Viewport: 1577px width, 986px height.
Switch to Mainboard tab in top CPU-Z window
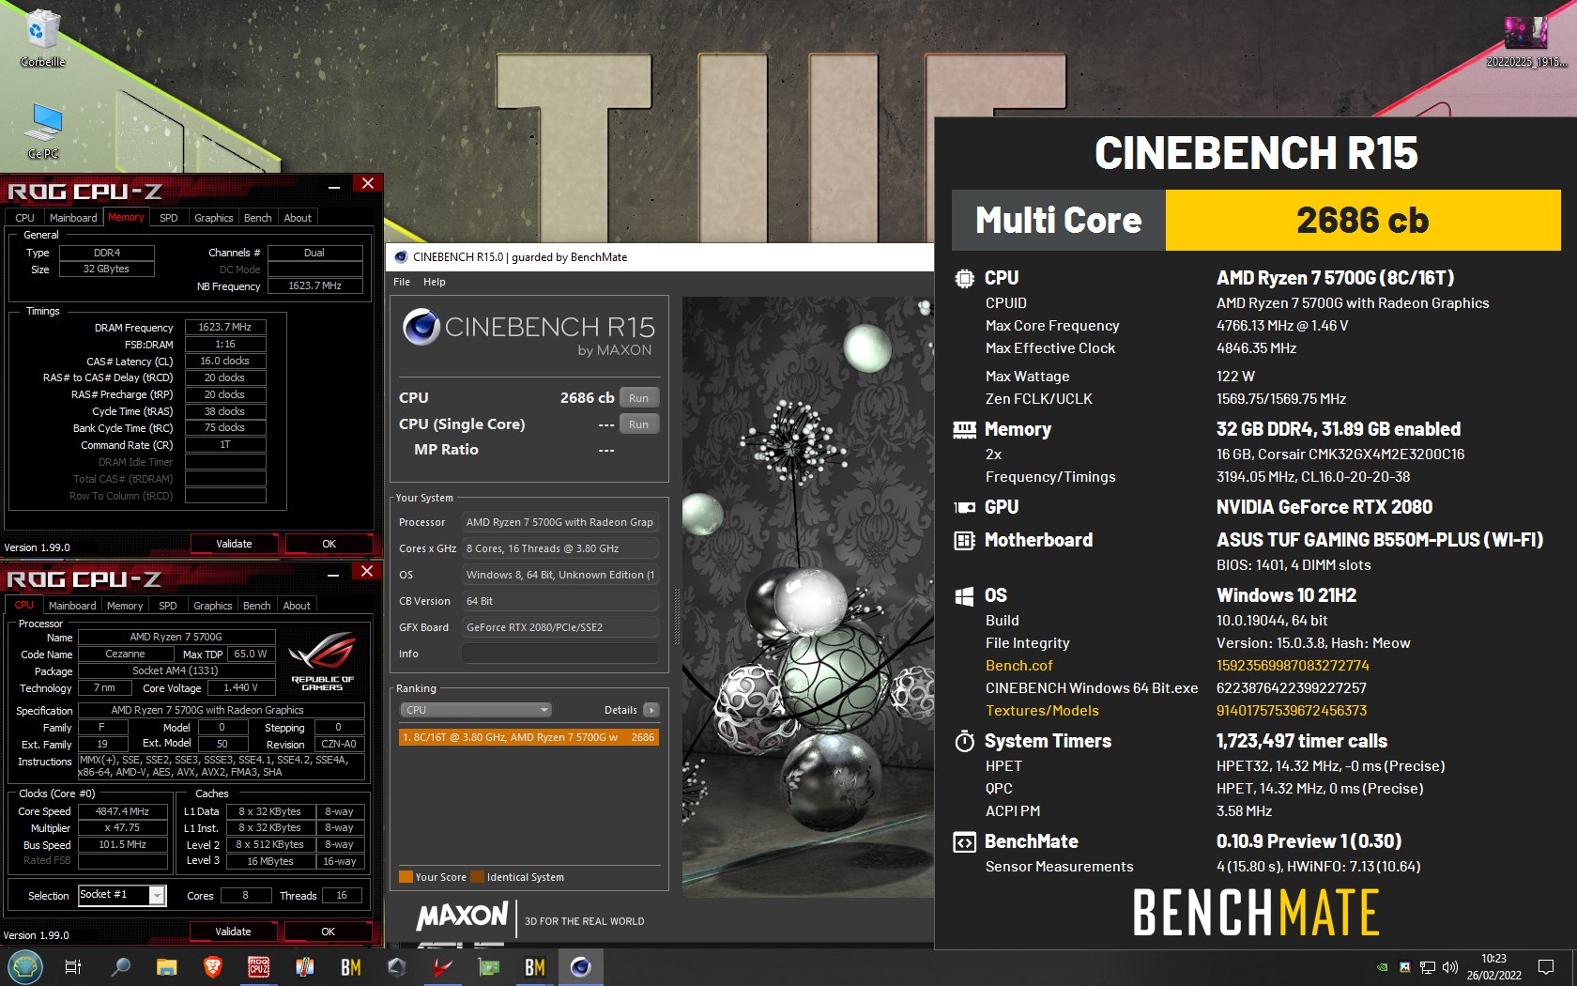pos(73,218)
